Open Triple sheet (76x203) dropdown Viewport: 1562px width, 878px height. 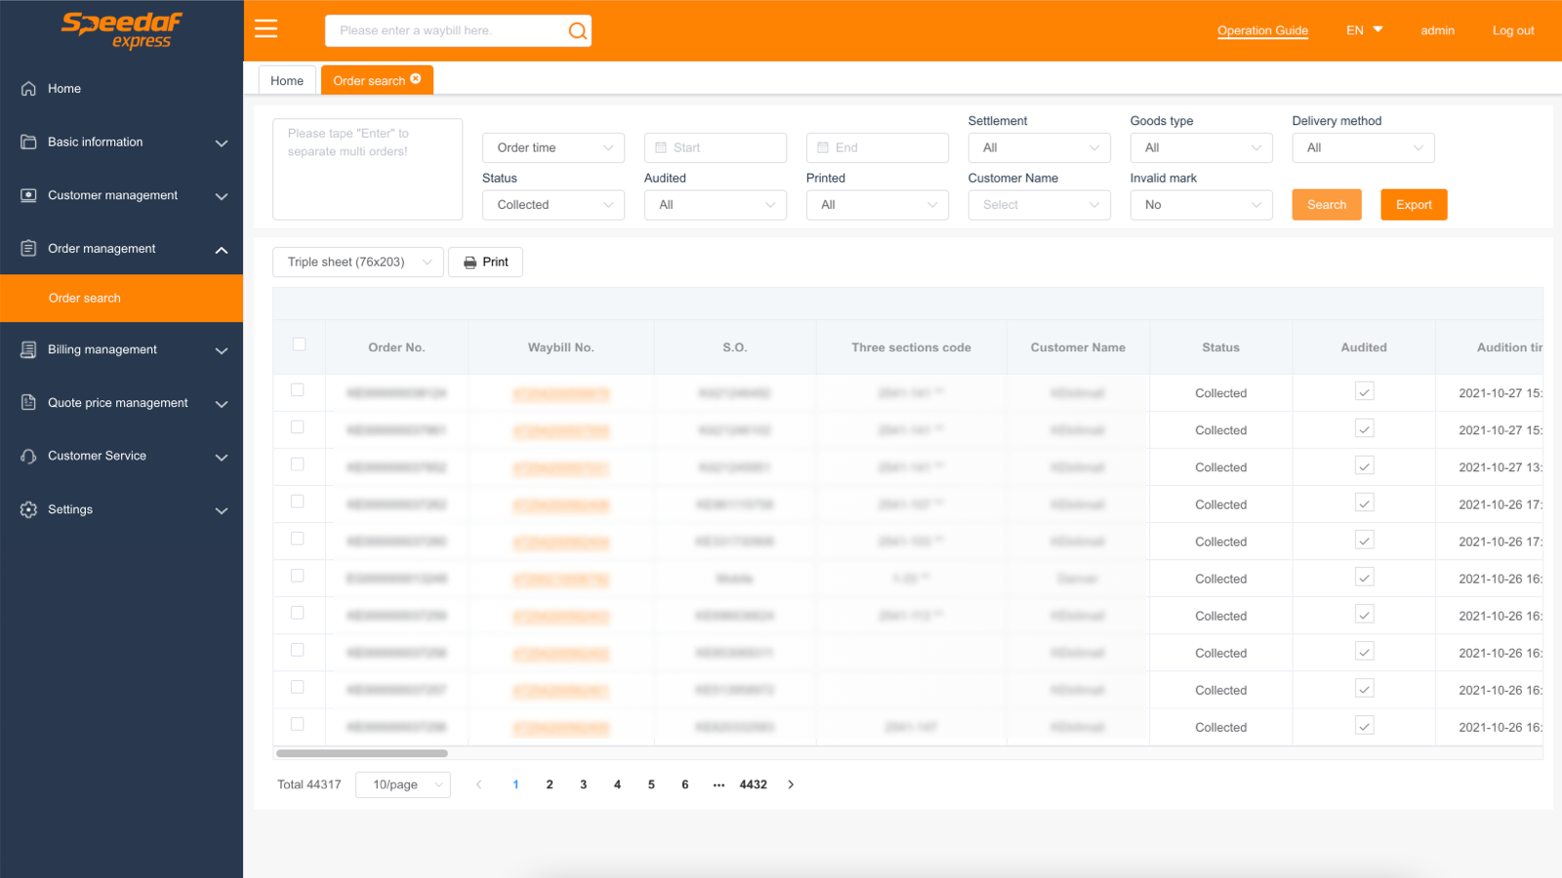358,261
